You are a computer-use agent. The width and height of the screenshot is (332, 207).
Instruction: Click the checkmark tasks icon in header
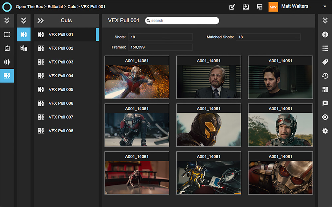(x=232, y=7)
